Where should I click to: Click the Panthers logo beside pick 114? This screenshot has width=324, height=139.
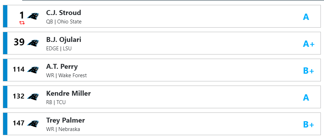(x=33, y=70)
